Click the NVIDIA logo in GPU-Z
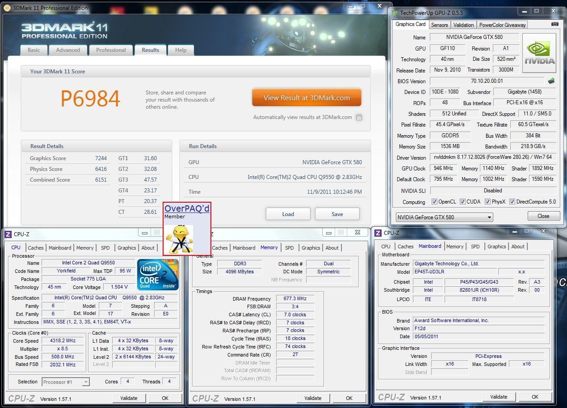This screenshot has height=408, width=567. click(x=539, y=53)
